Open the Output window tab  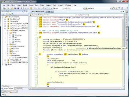click(6, 92)
